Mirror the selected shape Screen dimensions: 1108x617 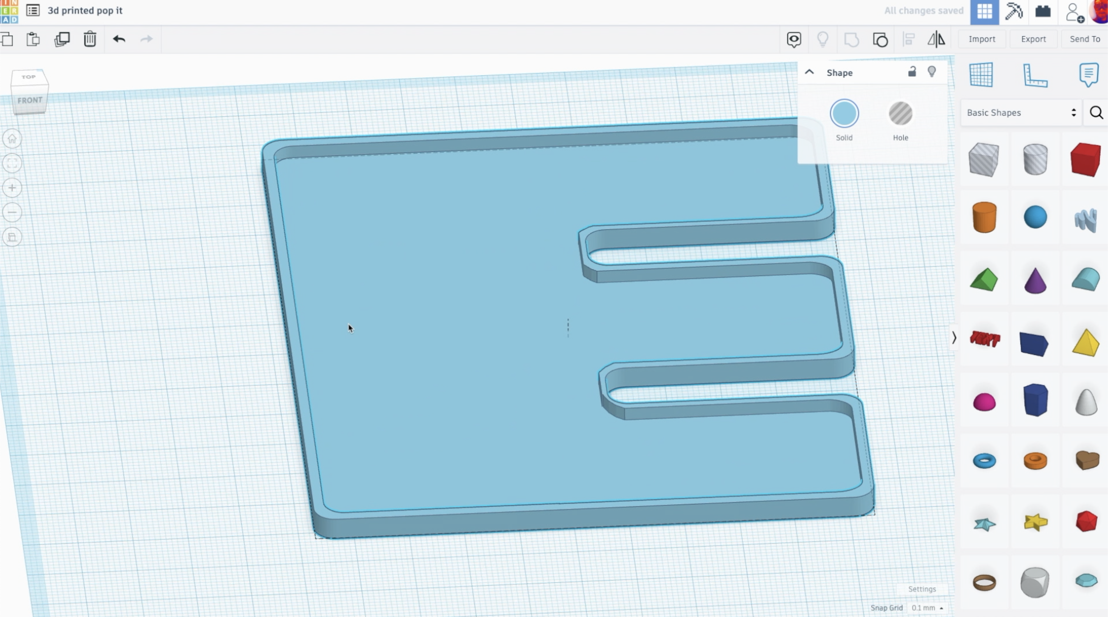(937, 39)
